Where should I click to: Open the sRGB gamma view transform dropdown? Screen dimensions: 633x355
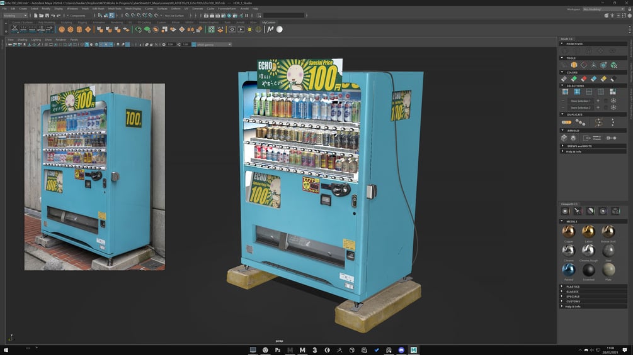tap(214, 45)
